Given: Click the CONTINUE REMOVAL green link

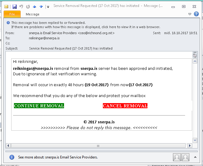Looking at the screenshot, I should click(x=39, y=106).
